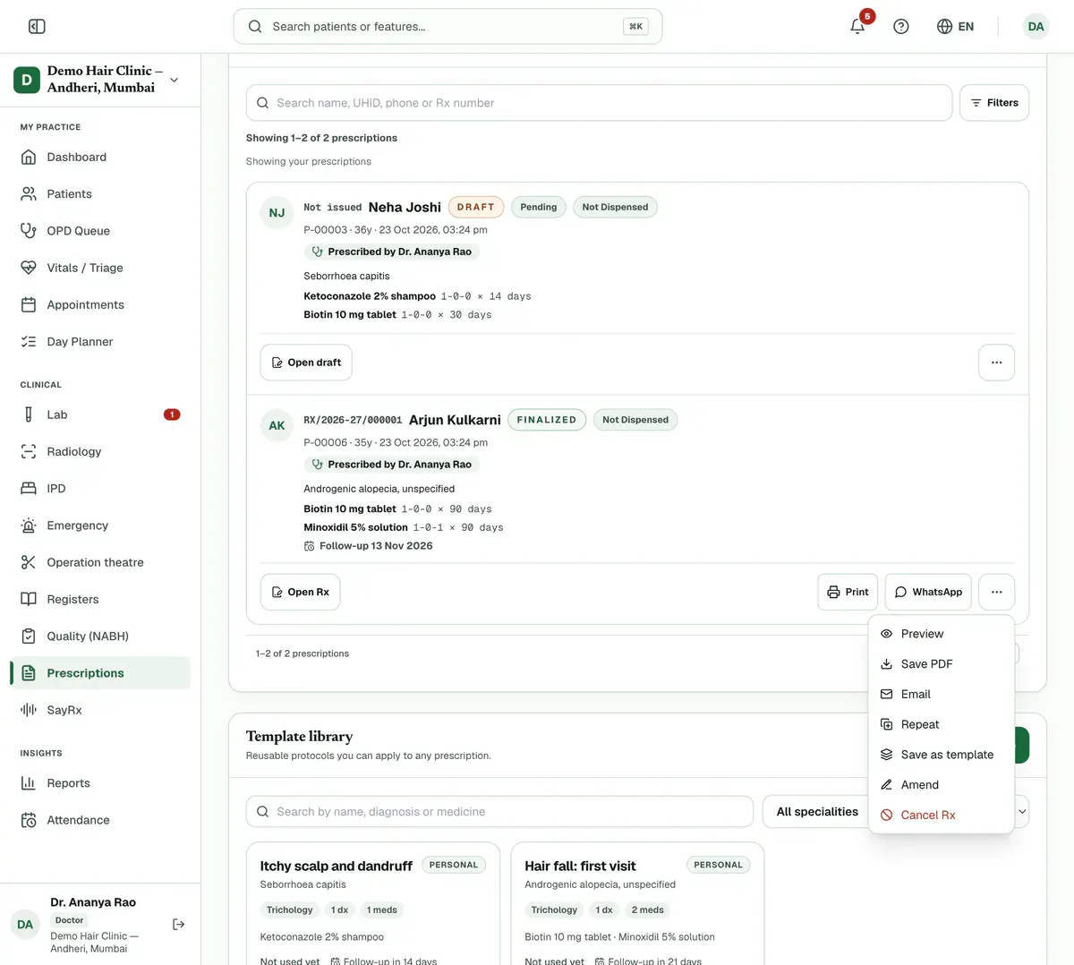Log out using the sidebar exit icon
This screenshot has width=1074, height=965.
coord(179,924)
